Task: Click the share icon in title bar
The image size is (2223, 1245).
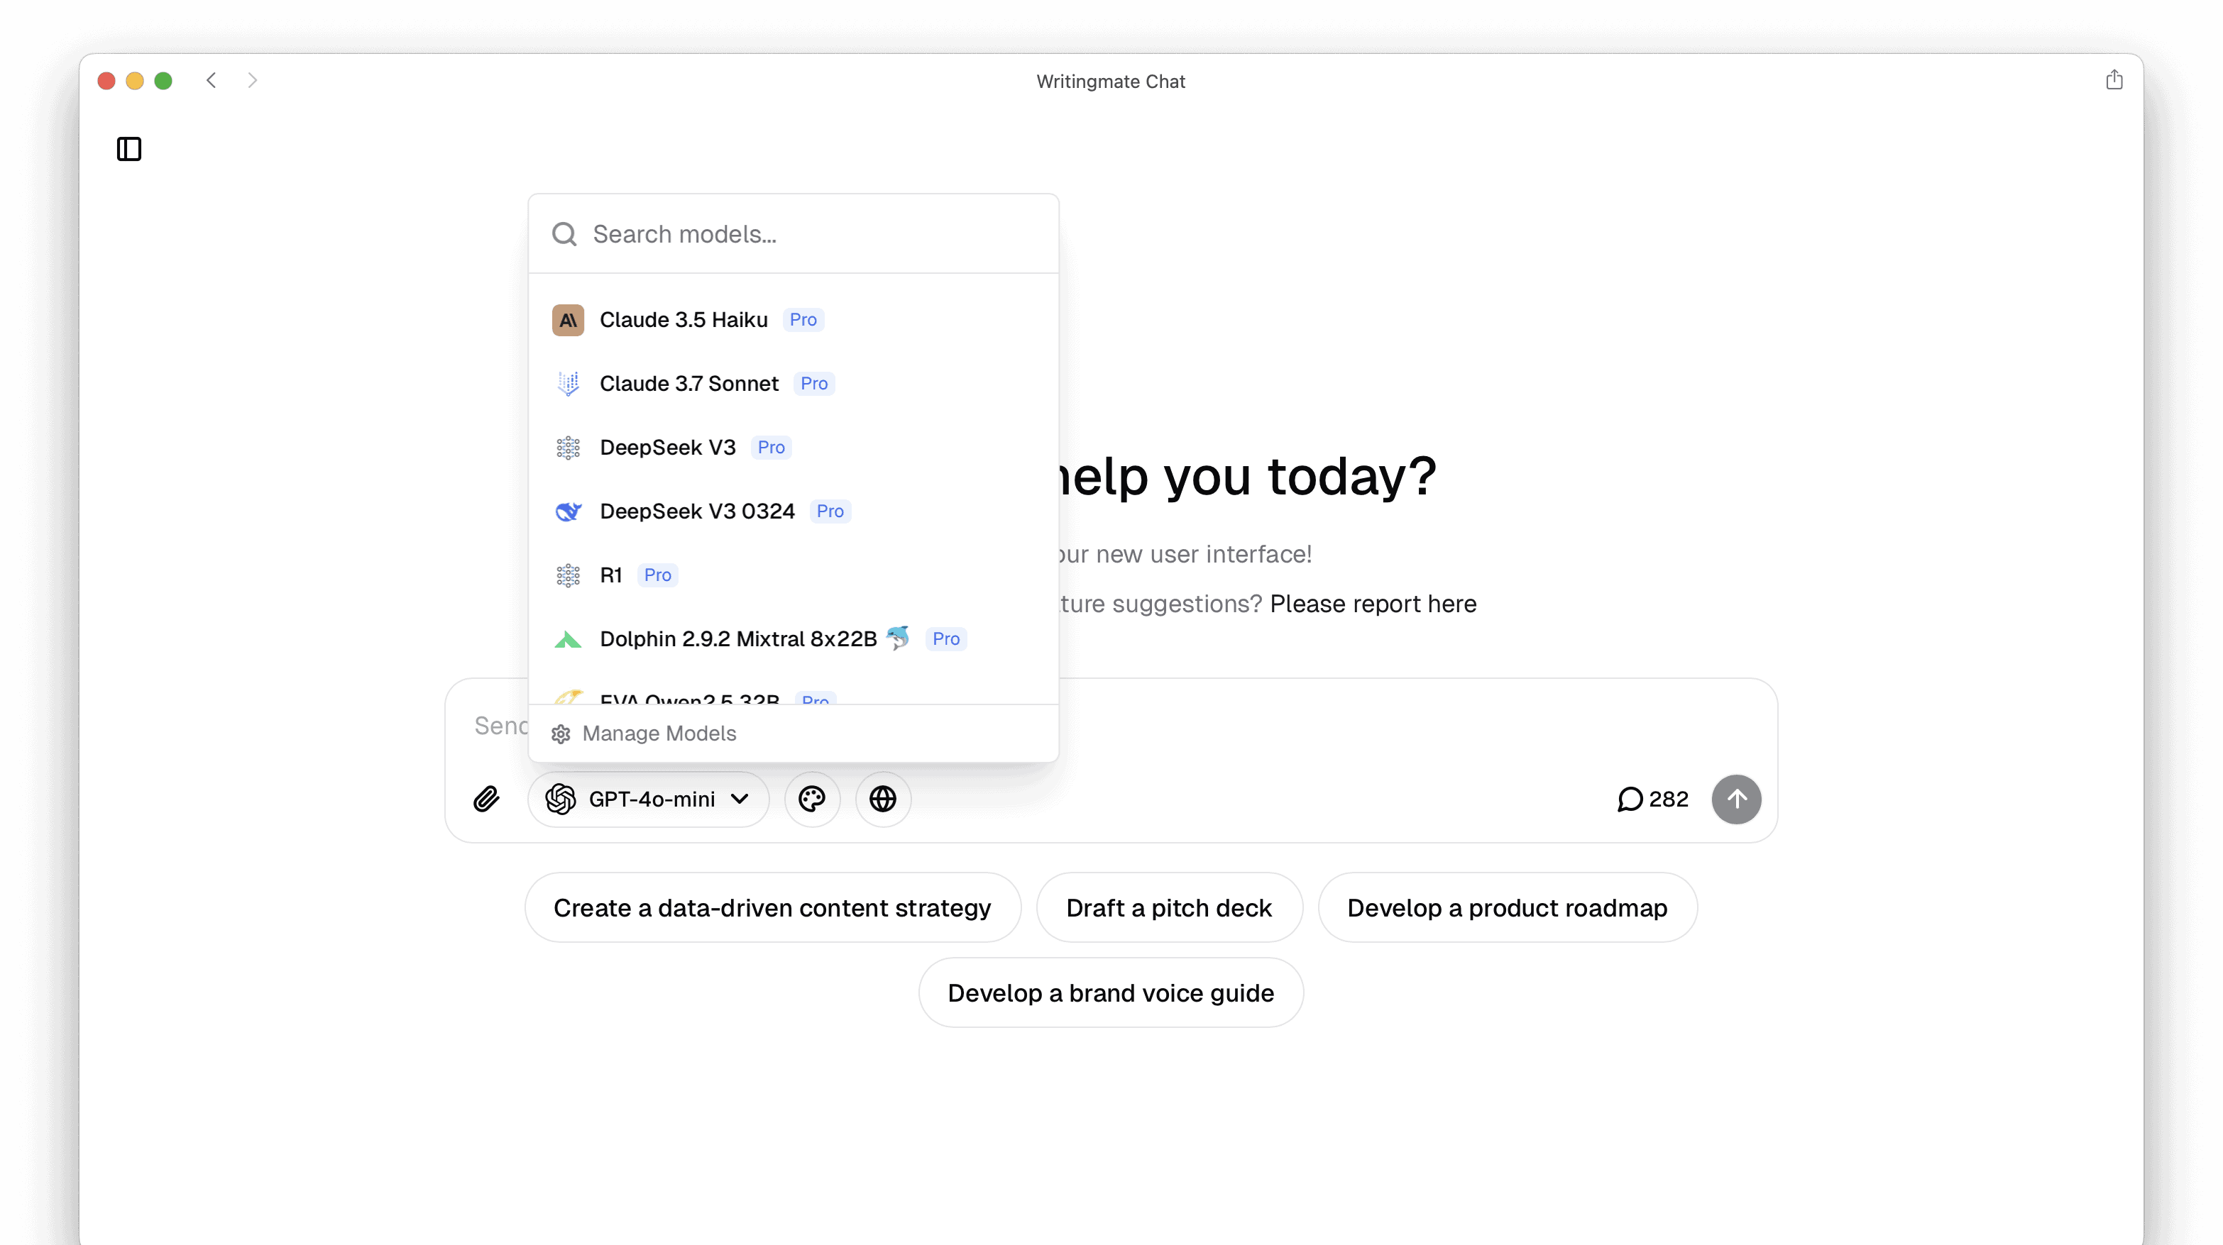Action: pos(2114,80)
